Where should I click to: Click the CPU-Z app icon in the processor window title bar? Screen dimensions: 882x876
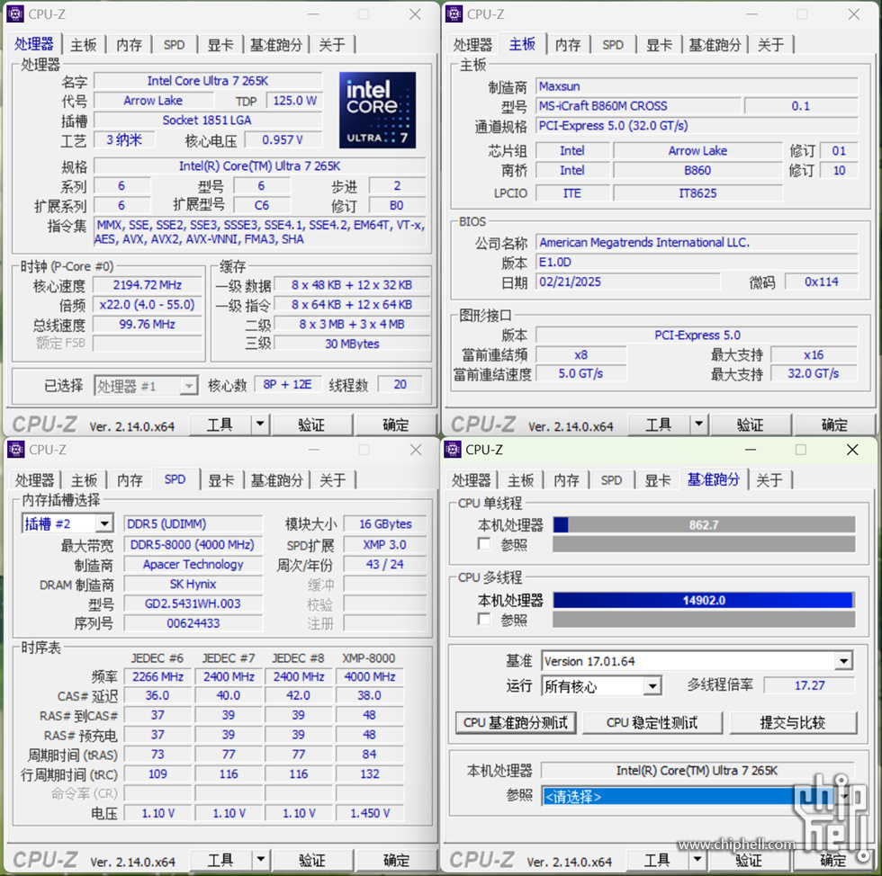click(15, 14)
